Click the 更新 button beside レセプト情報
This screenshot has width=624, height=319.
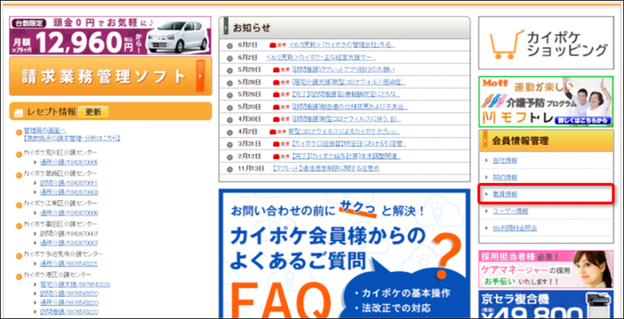pos(93,112)
